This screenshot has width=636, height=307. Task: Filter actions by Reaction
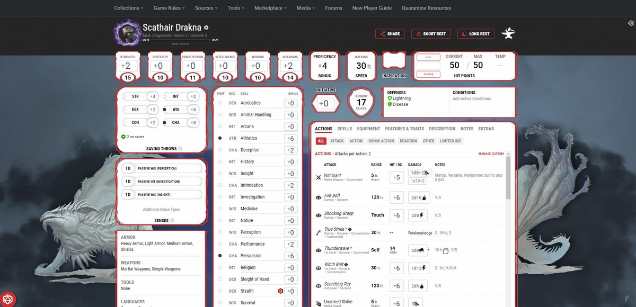(409, 141)
